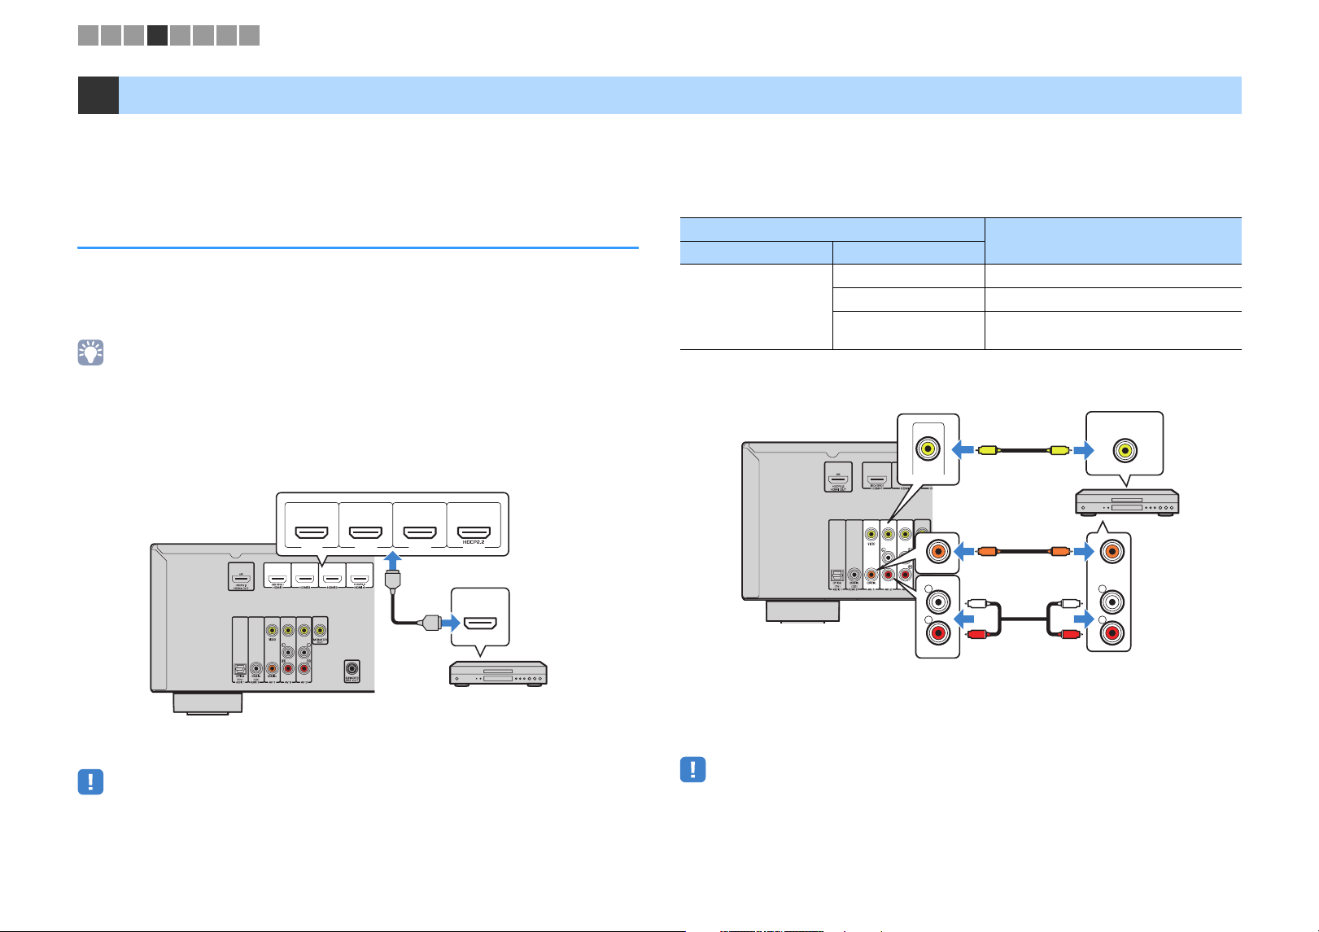The image size is (1319, 932).
Task: Click the blue arrow pointing up at HDMI ports
Action: pos(392,563)
